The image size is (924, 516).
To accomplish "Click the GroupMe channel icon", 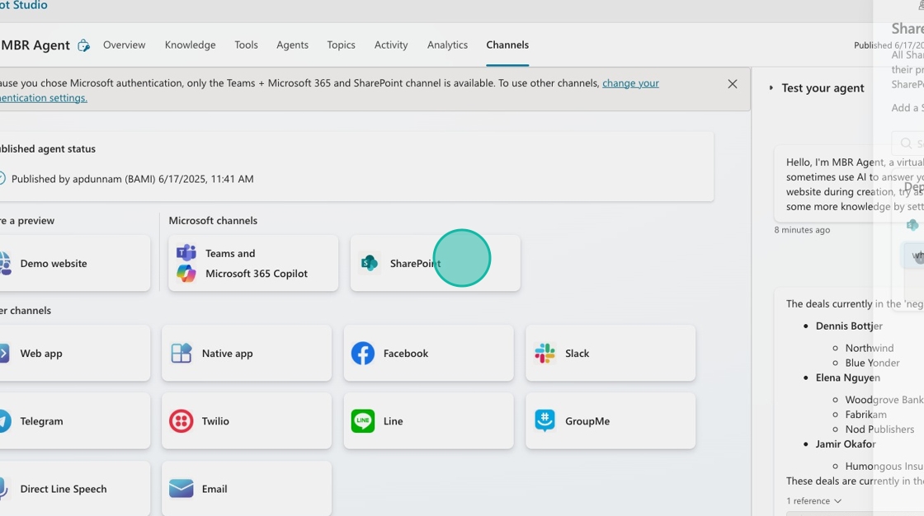I will (x=544, y=420).
